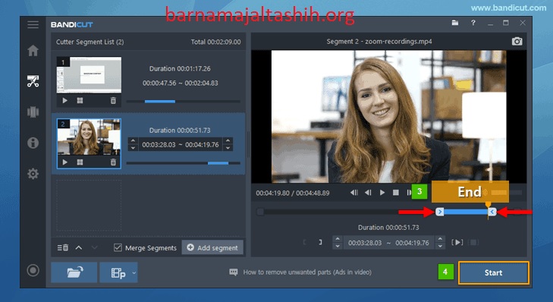Screen dimensions: 553x302
Task: Delete segment 2 with its trash icon
Action: tap(113, 162)
